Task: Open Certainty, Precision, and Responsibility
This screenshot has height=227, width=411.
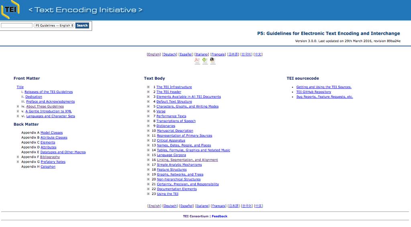Action: (x=188, y=184)
